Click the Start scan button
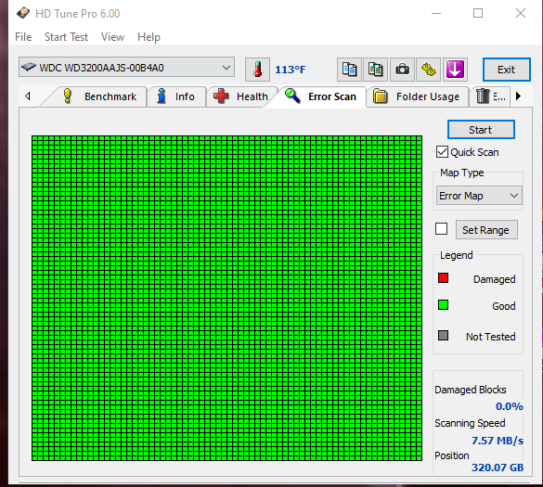Image resolution: width=543 pixels, height=487 pixels. tap(481, 130)
